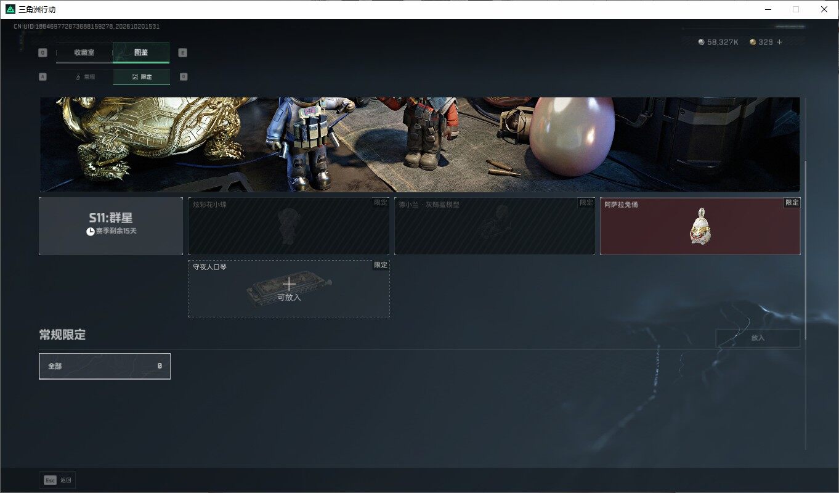Image resolution: width=839 pixels, height=493 pixels.
Task: Click the Esc 返回 button
Action: [59, 480]
